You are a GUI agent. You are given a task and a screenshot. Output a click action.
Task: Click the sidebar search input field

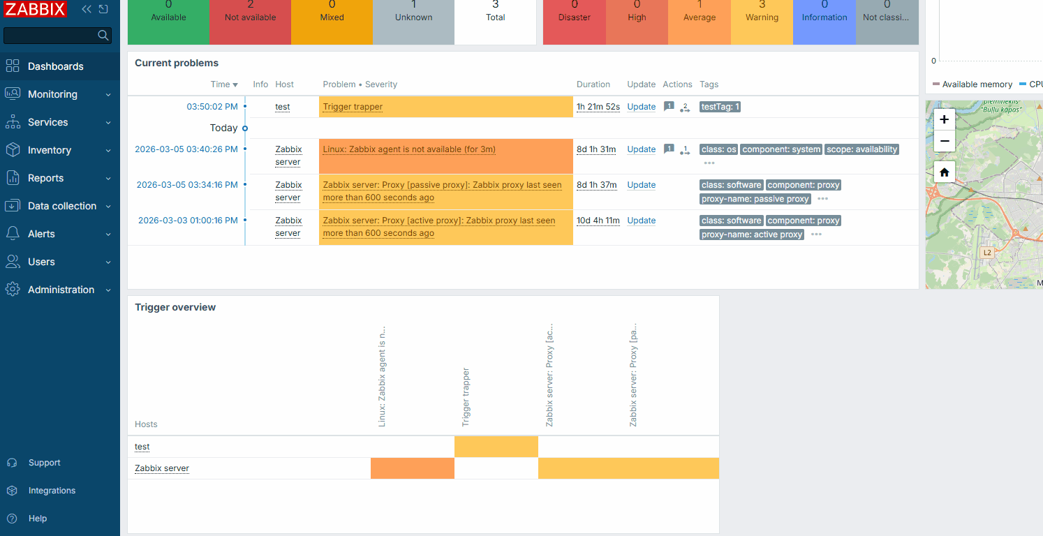tap(50, 36)
